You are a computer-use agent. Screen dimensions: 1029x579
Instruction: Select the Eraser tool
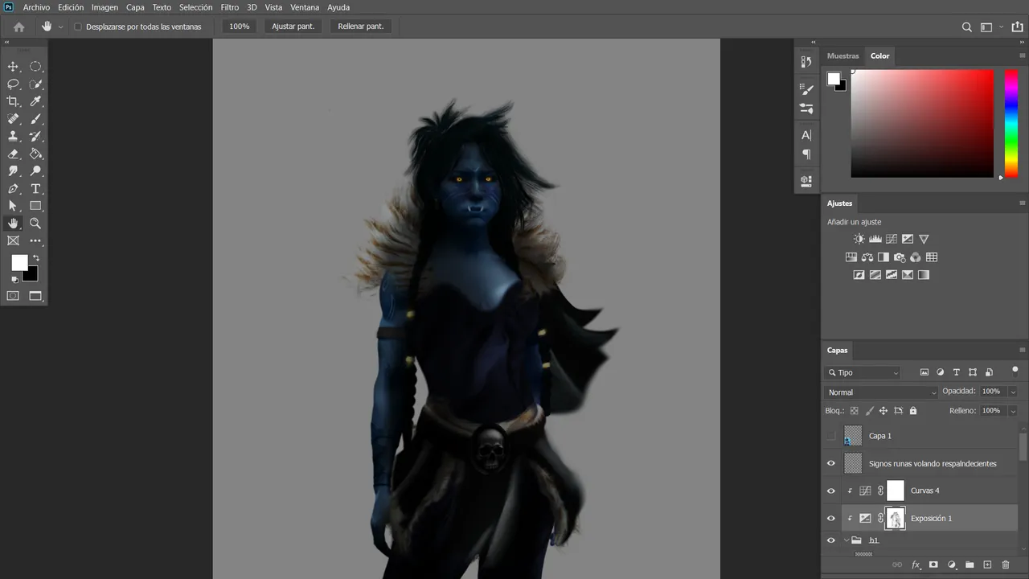[x=13, y=154]
